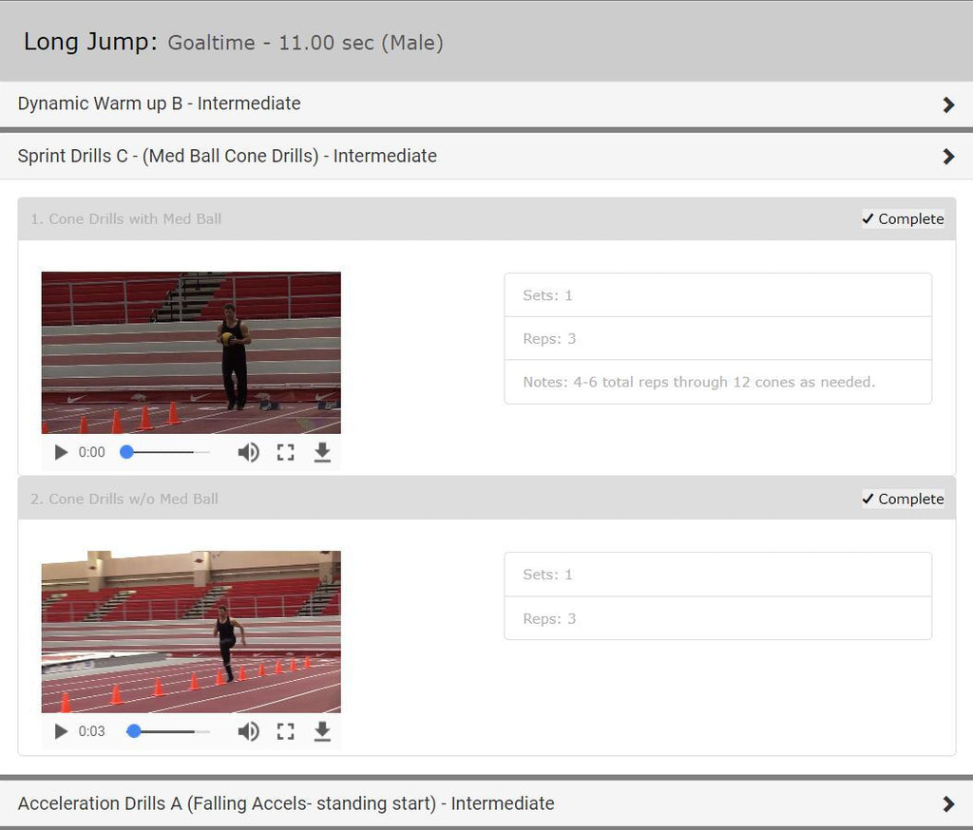Click 'Reps: 3' under Cone Drills with Med Ball
The height and width of the screenshot is (830, 973).
[x=549, y=339]
